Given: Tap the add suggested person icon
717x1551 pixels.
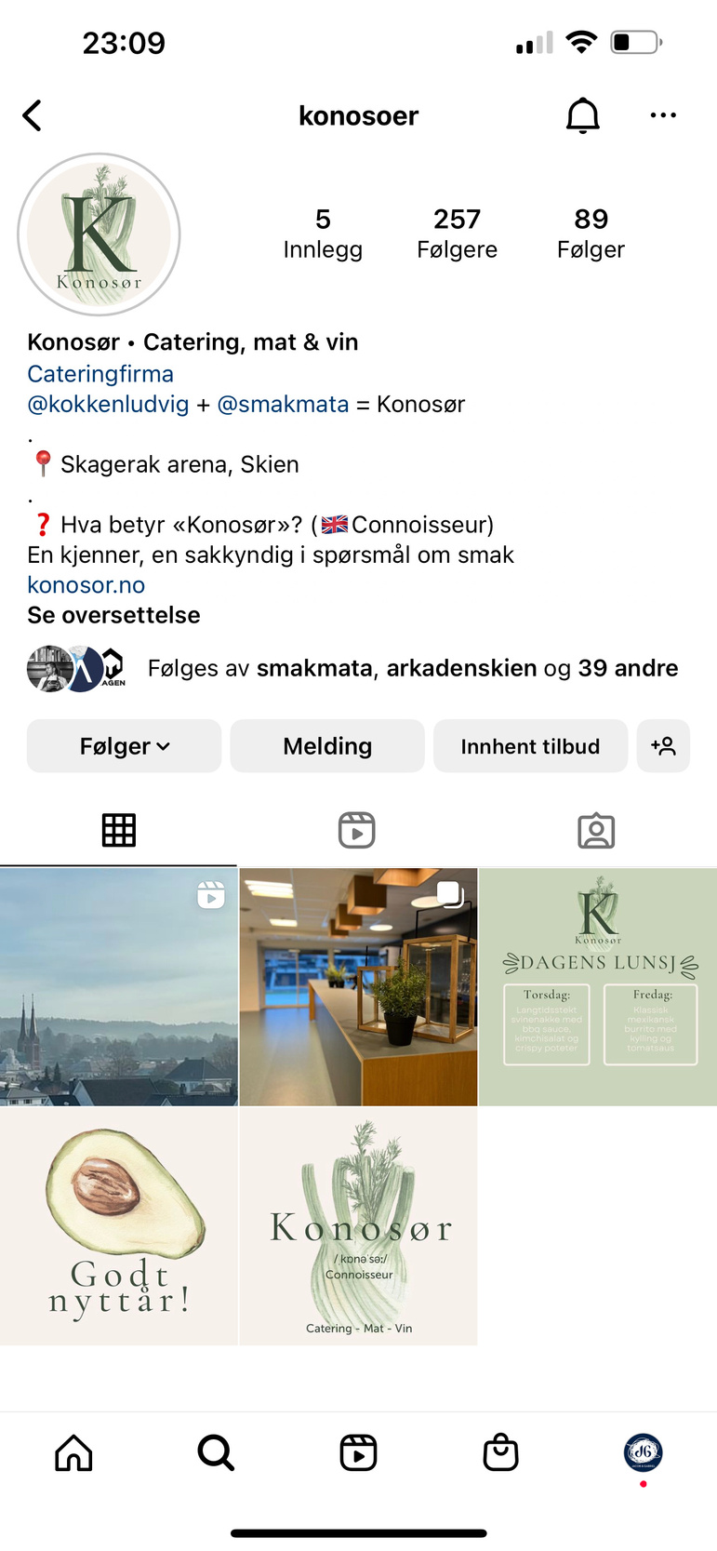Looking at the screenshot, I should tap(663, 746).
